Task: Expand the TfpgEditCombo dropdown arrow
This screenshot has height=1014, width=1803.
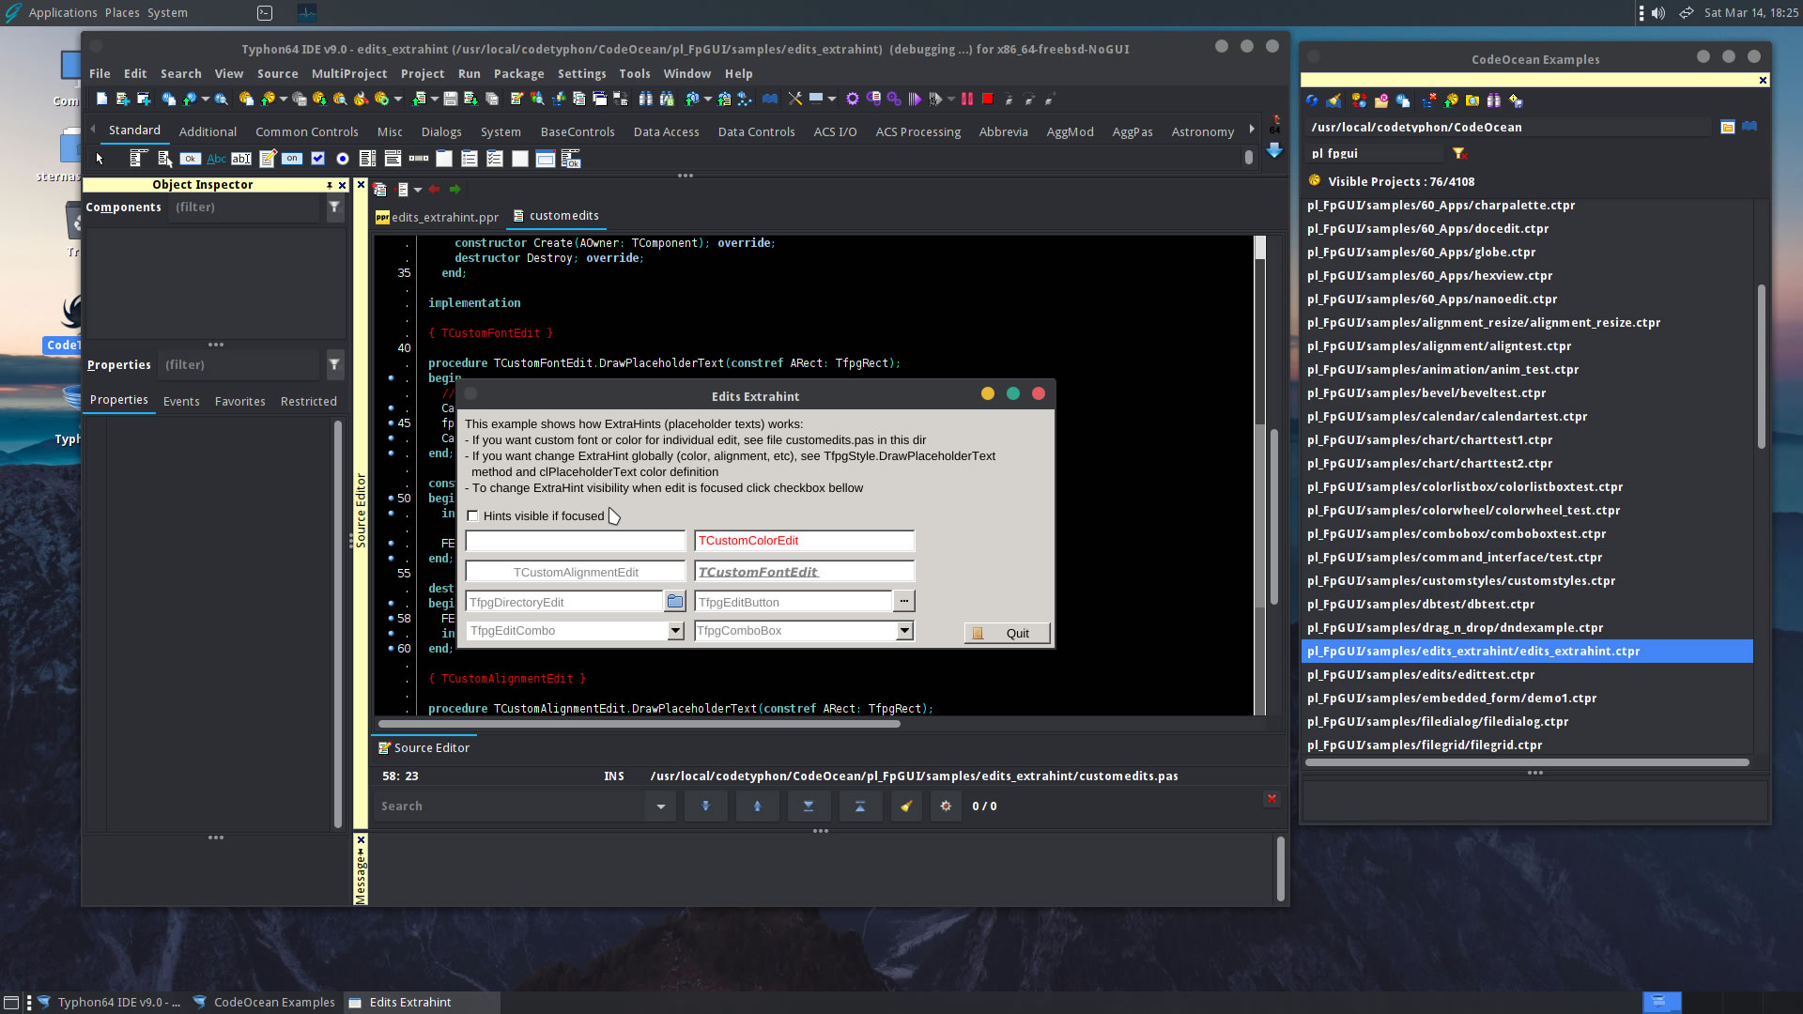Action: pos(675,631)
